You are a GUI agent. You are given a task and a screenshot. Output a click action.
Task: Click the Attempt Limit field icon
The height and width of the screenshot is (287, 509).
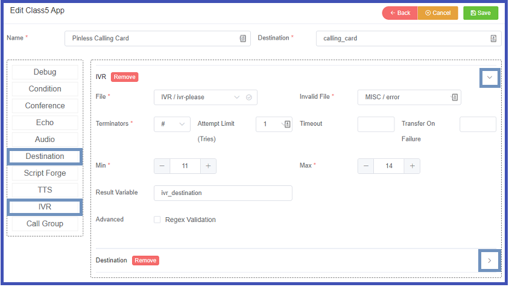click(287, 124)
